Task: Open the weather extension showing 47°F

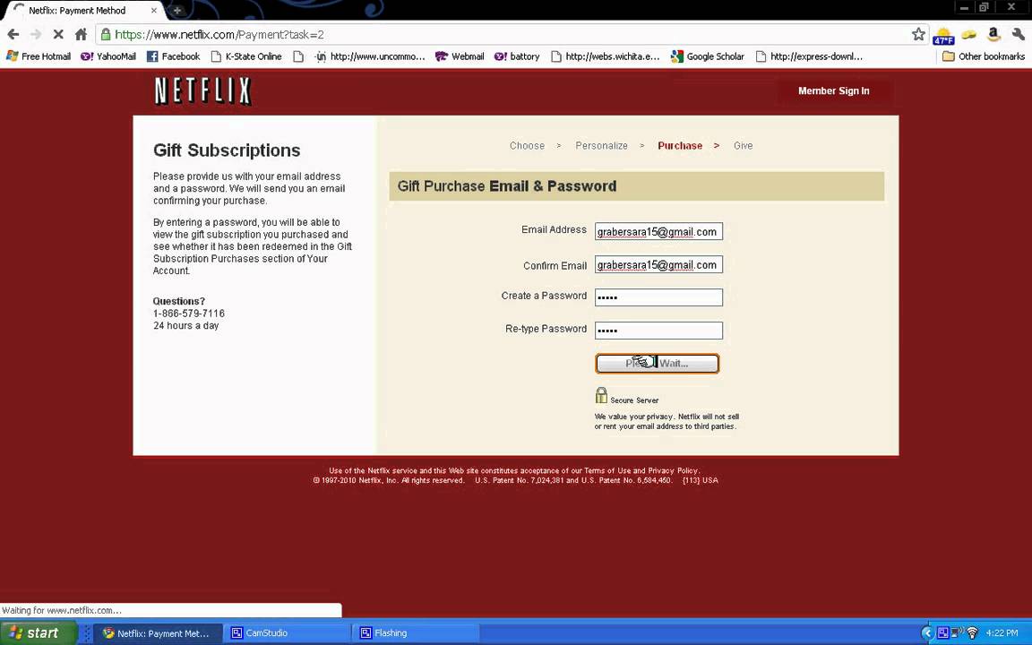Action: coord(943,35)
